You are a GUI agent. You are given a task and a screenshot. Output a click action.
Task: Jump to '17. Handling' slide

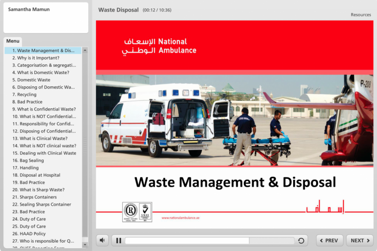click(x=25, y=168)
